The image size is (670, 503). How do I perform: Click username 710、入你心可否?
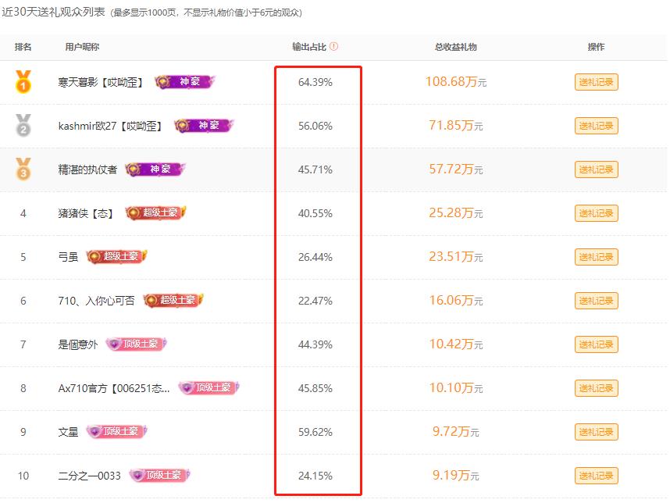(96, 301)
